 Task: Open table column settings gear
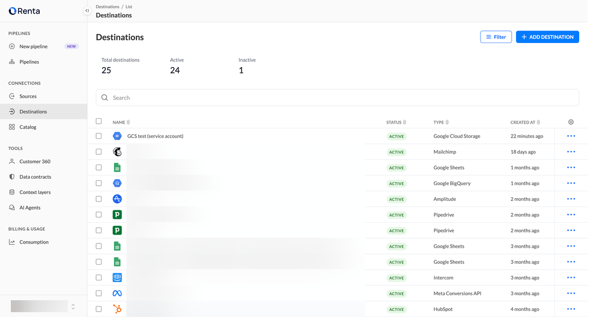(571, 122)
